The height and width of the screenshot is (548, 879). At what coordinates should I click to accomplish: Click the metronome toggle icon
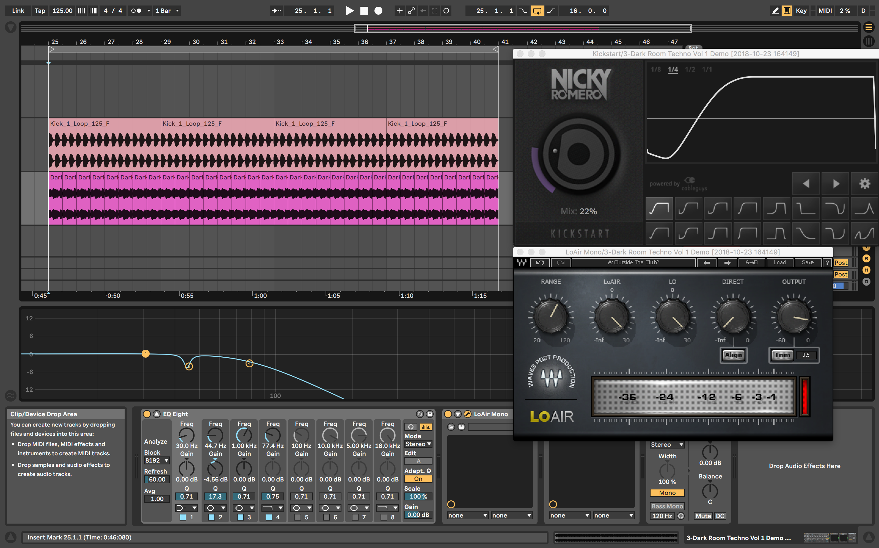[136, 10]
